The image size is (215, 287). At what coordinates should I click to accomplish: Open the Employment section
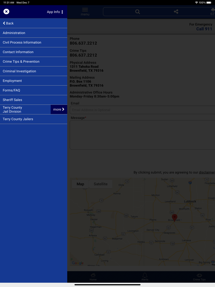click(x=33, y=81)
